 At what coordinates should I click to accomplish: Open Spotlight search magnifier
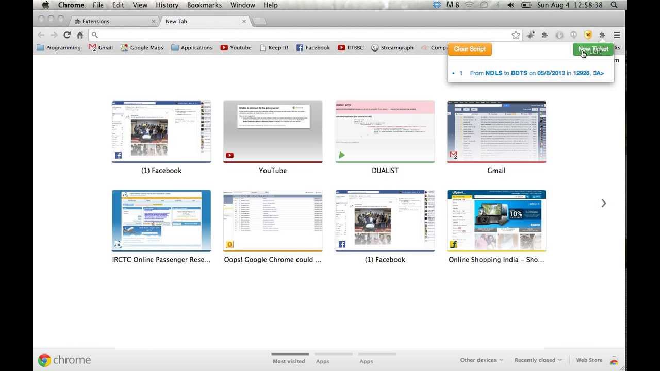tap(614, 5)
